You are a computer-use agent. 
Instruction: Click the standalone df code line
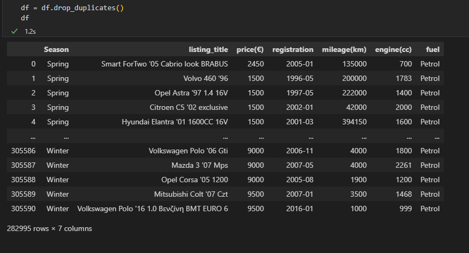(25, 18)
